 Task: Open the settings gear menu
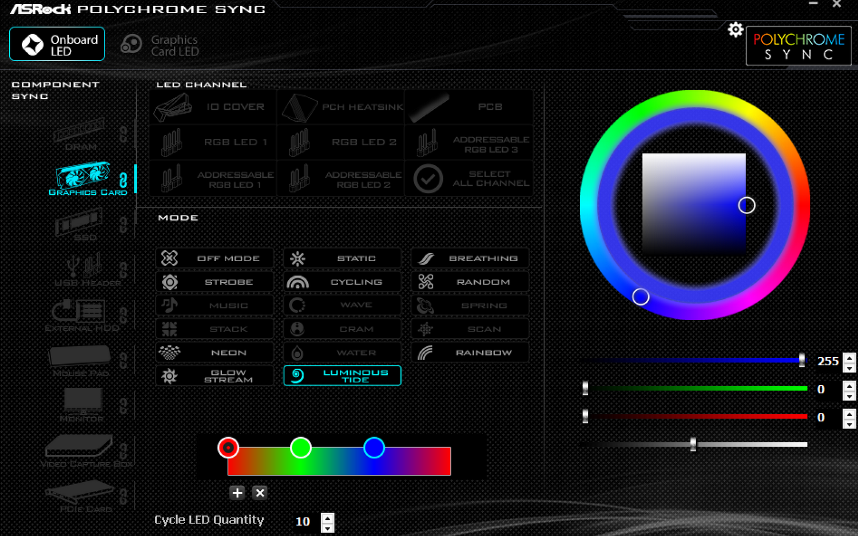pyautogui.click(x=736, y=30)
